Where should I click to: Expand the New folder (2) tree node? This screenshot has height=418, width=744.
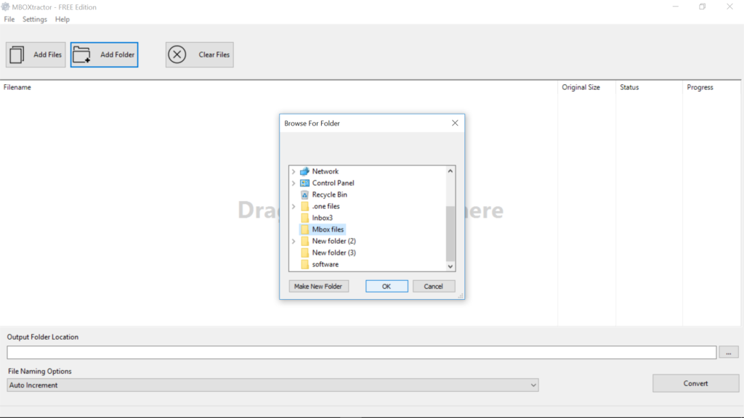pyautogui.click(x=294, y=241)
